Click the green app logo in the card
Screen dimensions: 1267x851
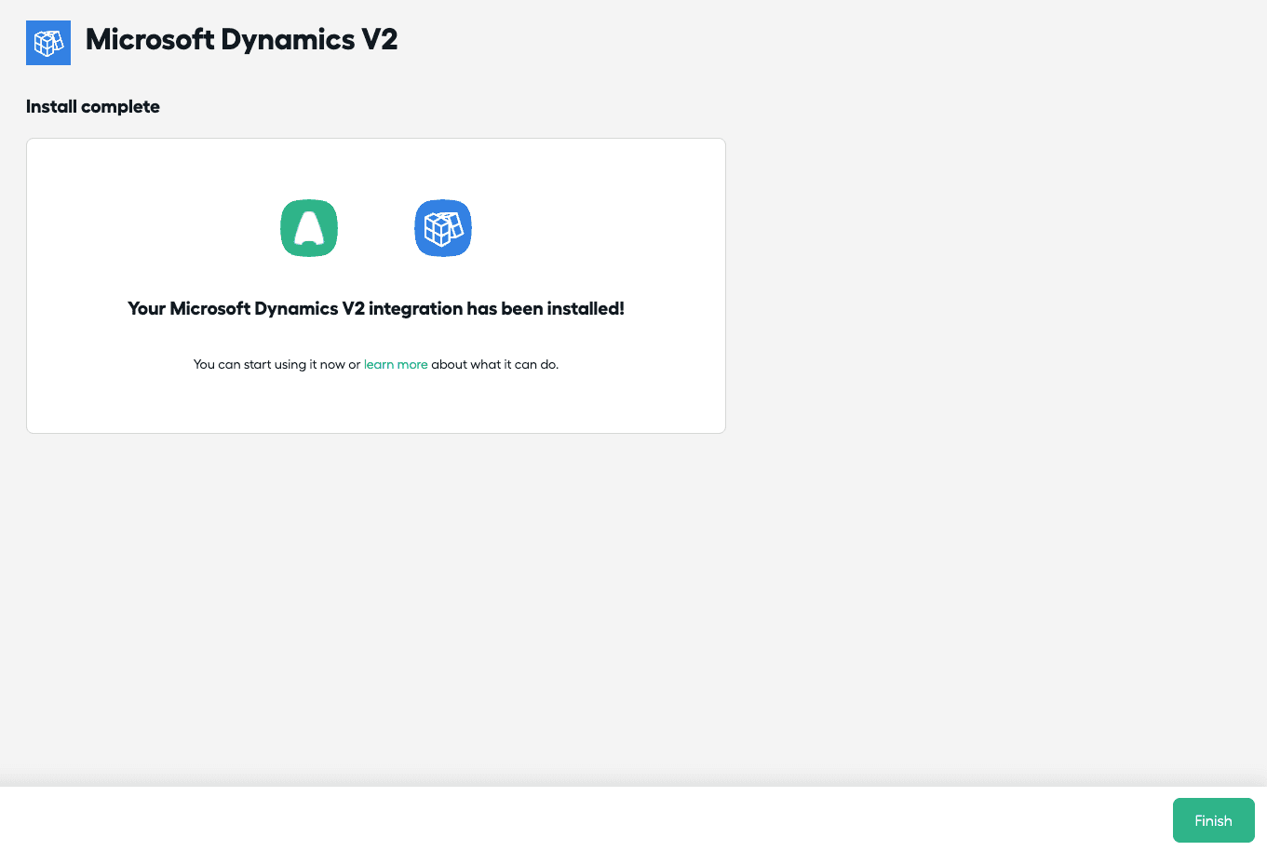[309, 228]
